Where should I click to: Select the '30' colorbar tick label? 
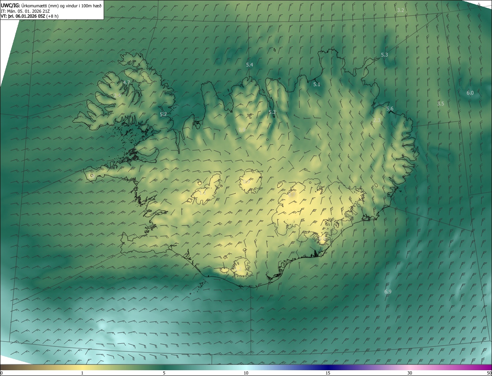(x=410, y=373)
